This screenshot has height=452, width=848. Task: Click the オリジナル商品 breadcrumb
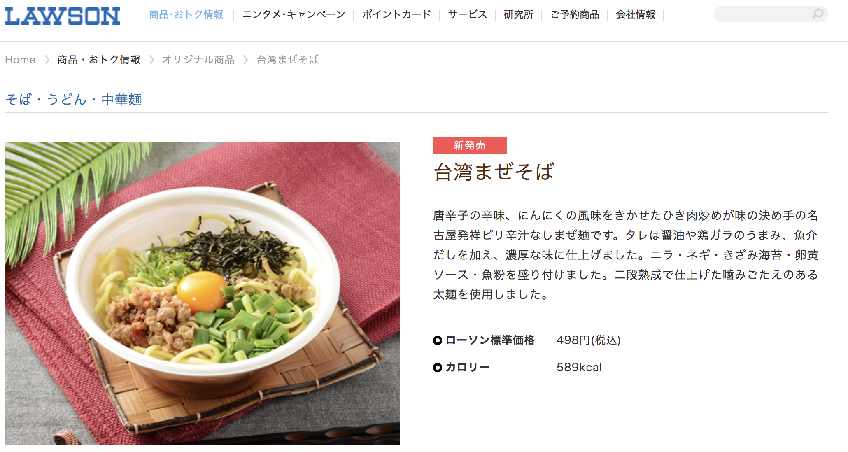tap(198, 60)
